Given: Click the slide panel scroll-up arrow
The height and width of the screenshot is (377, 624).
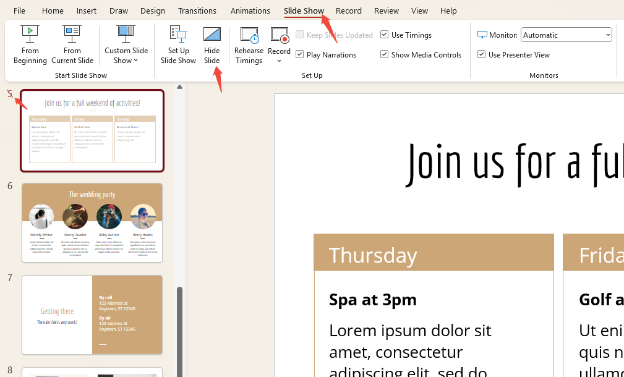Looking at the screenshot, I should click(x=180, y=87).
